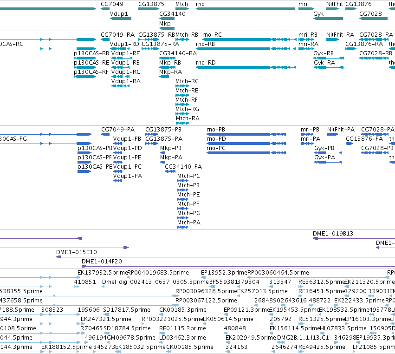395x354 pixels.
Task: Click the HL07833.5prime EST label
Action: (x=343, y=328)
